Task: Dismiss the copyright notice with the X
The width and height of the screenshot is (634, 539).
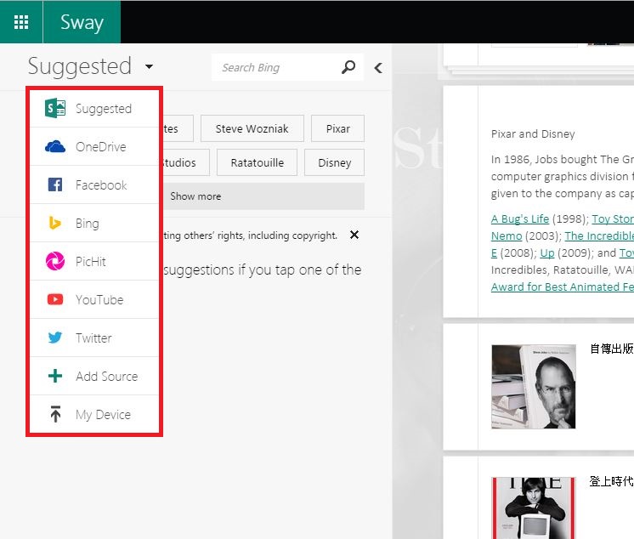Action: click(x=354, y=235)
